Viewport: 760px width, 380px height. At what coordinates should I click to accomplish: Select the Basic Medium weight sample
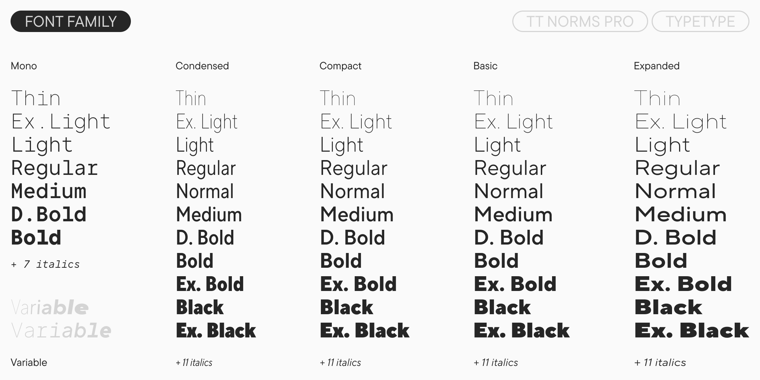click(x=513, y=215)
